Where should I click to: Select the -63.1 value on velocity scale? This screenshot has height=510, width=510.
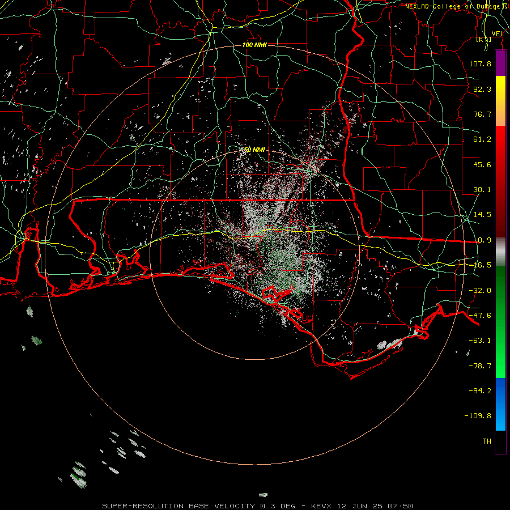point(480,341)
